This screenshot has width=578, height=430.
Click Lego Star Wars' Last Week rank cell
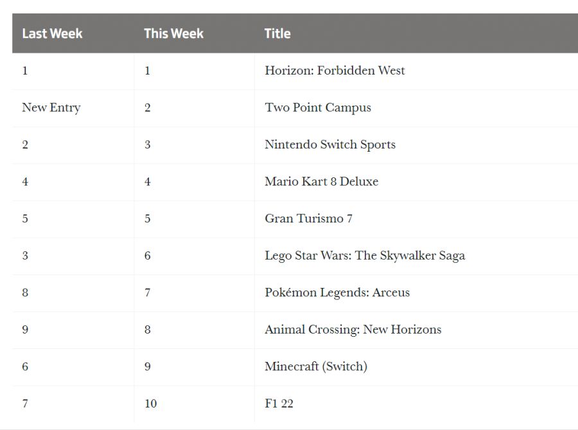[x=25, y=256]
